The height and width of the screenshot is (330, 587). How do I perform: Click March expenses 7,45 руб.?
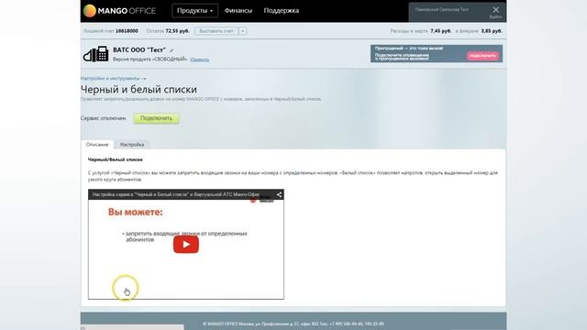click(x=440, y=31)
